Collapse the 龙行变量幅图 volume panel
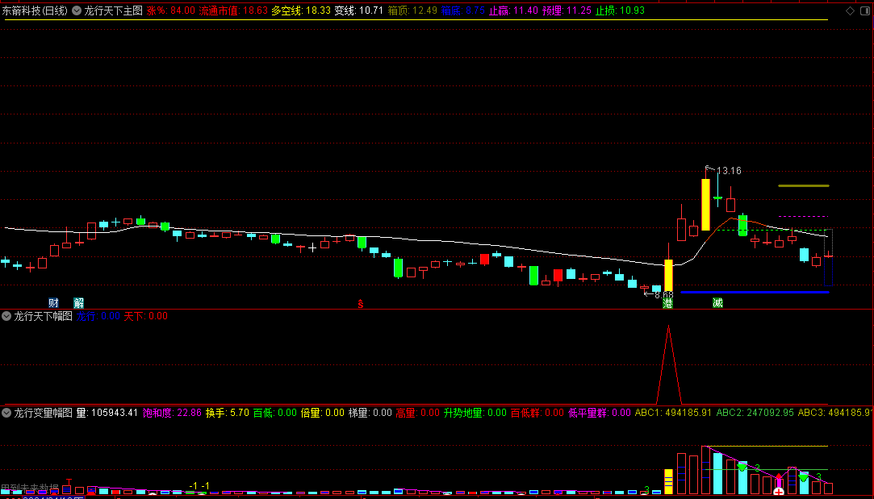This screenshot has height=499, width=874. [x=6, y=413]
